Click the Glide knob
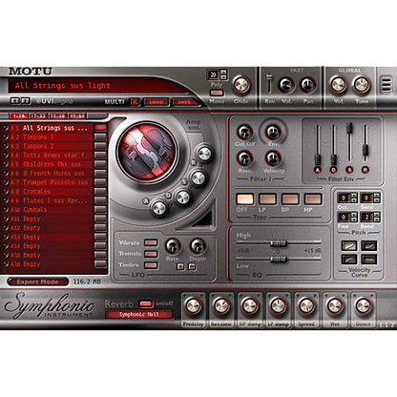 click(241, 85)
